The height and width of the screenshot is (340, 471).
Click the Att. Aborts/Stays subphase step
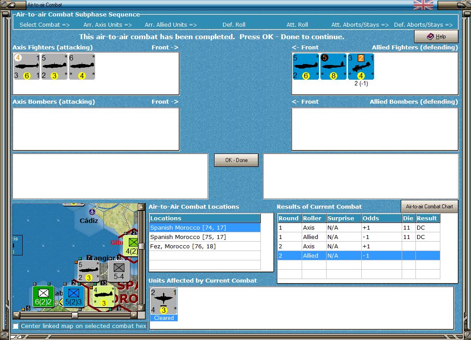[x=360, y=24]
